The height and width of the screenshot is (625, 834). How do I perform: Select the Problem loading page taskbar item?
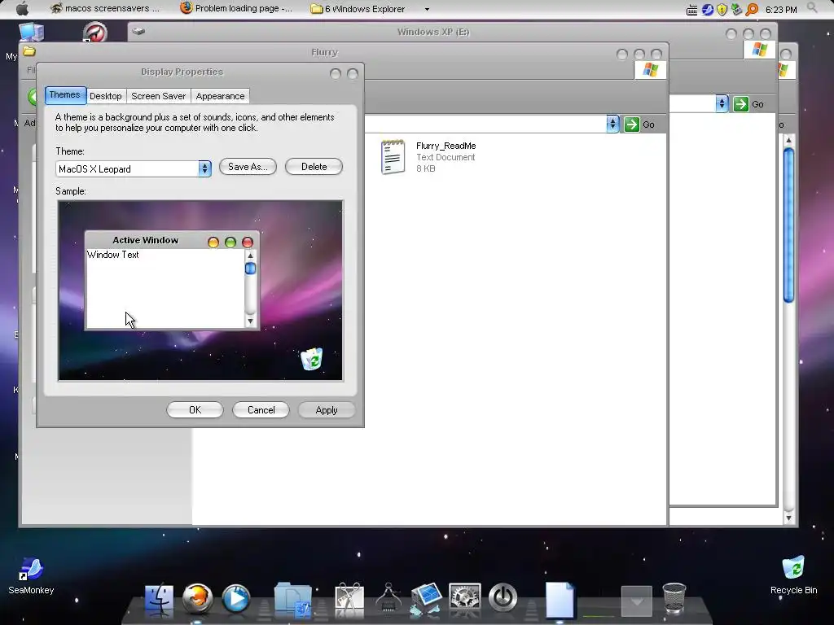[237, 8]
